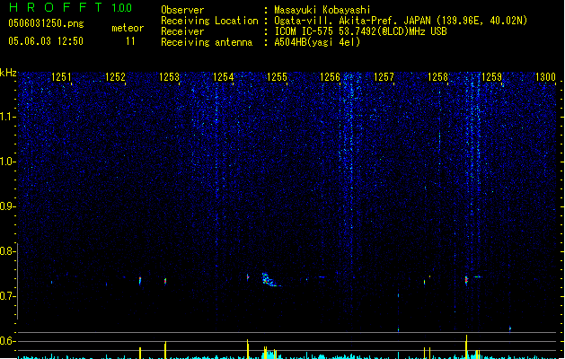565x359 pixels.
Task: Click the large meteor echo after 1255
Action: point(269,280)
